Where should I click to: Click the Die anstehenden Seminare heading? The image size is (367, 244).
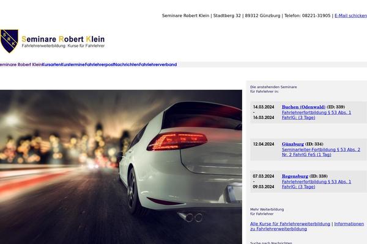tap(273, 89)
